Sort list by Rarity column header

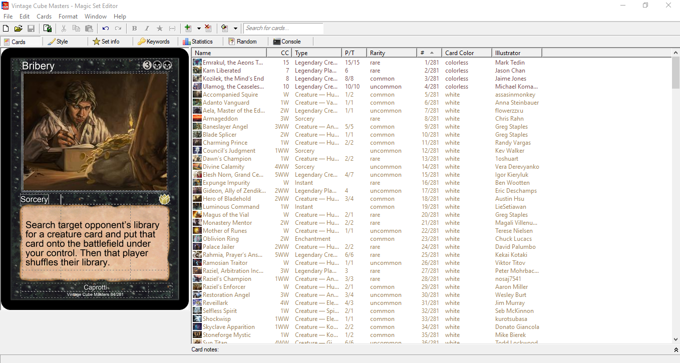click(392, 53)
